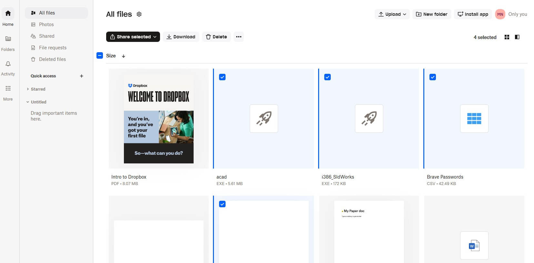This screenshot has width=534, height=263.
Task: Open the More apps grid icon
Action: tap(8, 88)
